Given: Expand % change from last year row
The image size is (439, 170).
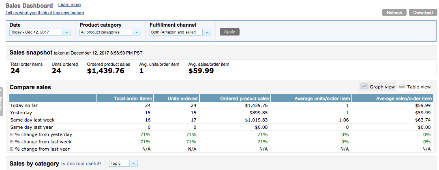Looking at the screenshot, I should [12, 149].
